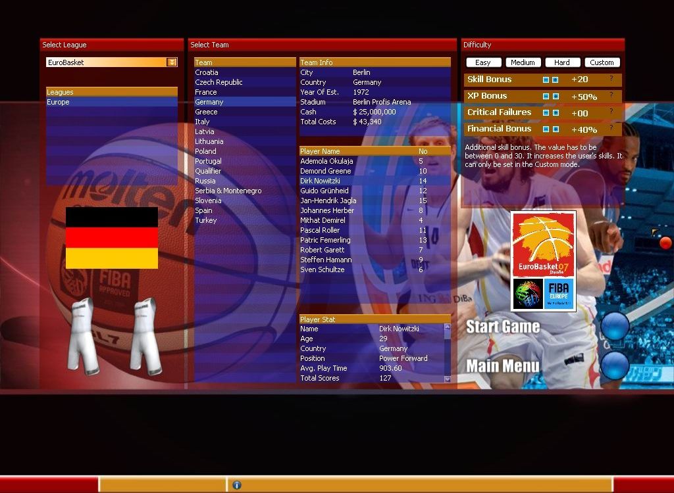Image resolution: width=674 pixels, height=493 pixels.
Task: Click the blue orb beside Start Game
Action: point(615,327)
